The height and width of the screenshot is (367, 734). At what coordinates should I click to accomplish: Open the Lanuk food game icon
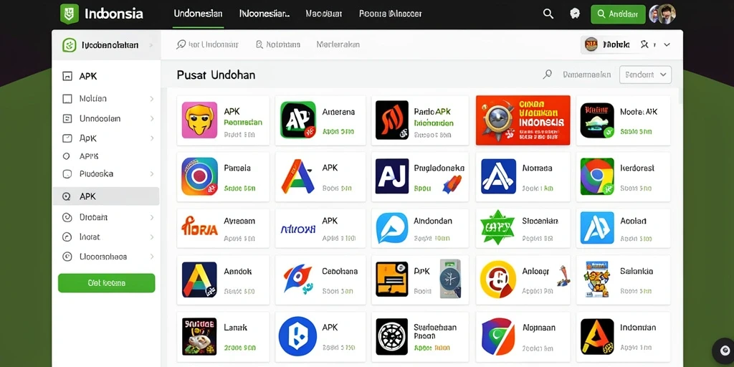199,337
